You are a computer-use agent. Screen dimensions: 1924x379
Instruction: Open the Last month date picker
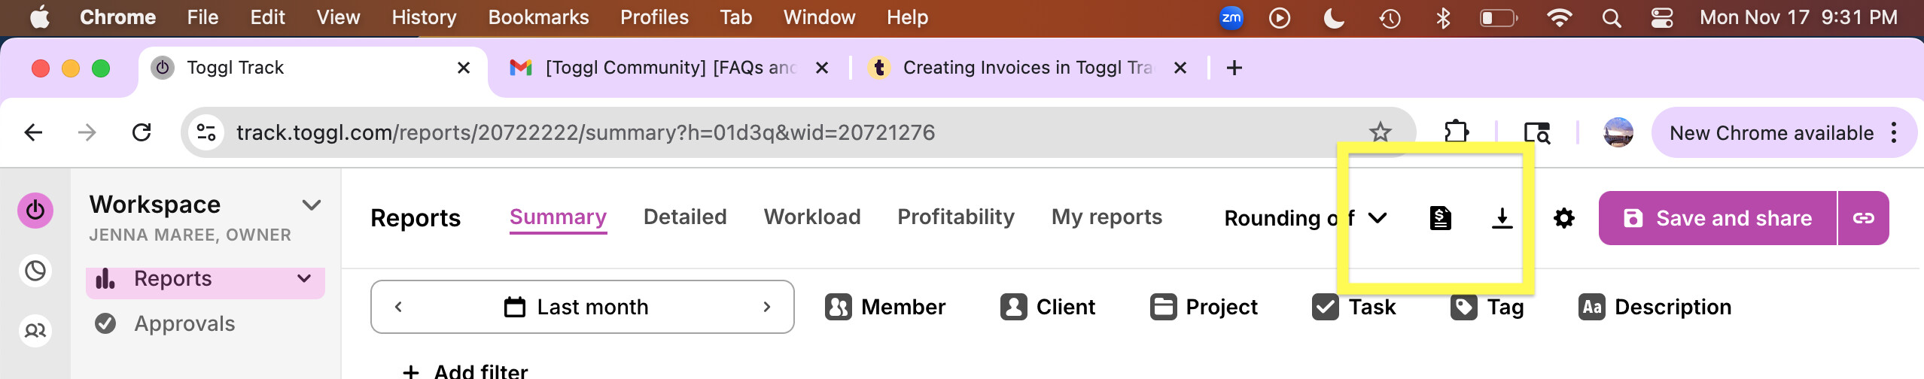577,307
